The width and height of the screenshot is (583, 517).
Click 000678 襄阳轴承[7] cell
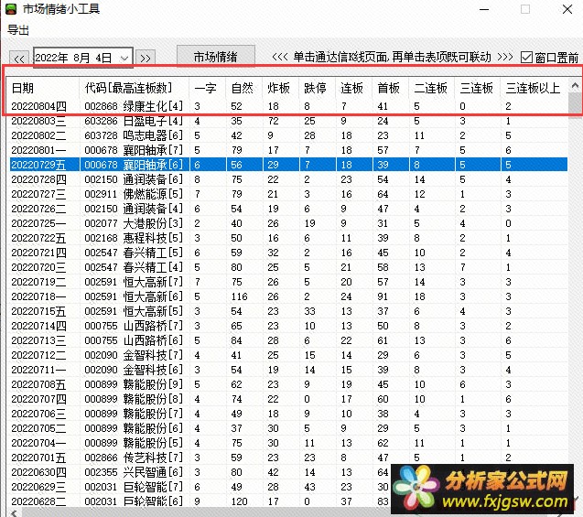tap(134, 150)
